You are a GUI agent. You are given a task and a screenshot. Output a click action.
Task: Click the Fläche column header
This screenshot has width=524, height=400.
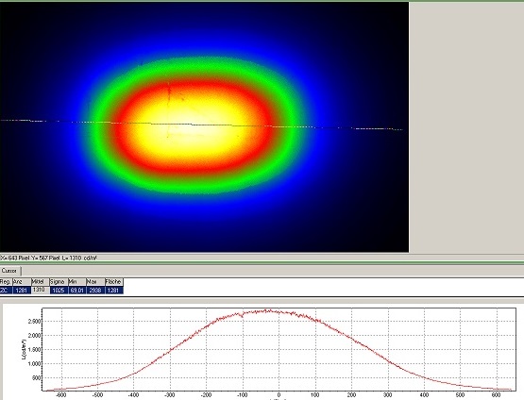coord(114,282)
